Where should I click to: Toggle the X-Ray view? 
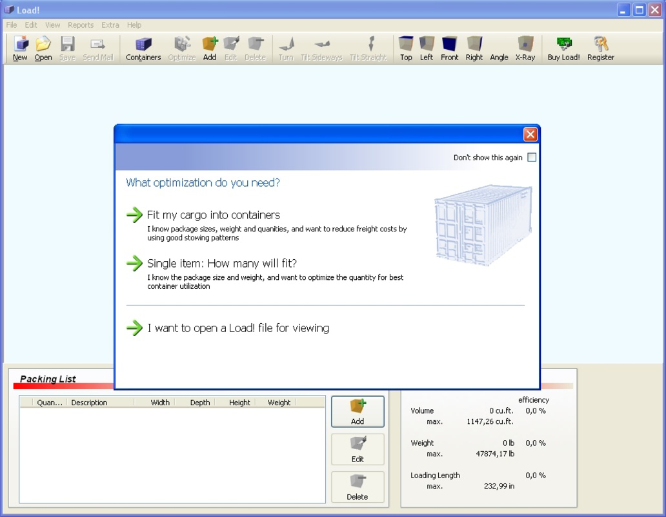tap(525, 48)
